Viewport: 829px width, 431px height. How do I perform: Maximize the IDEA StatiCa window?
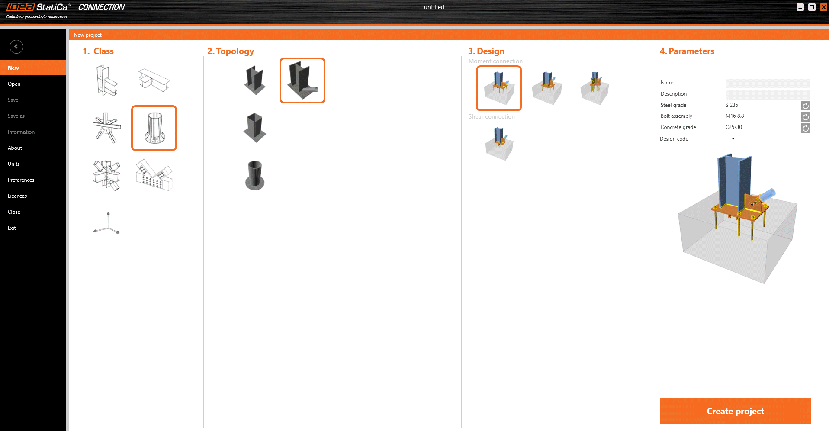(x=812, y=7)
